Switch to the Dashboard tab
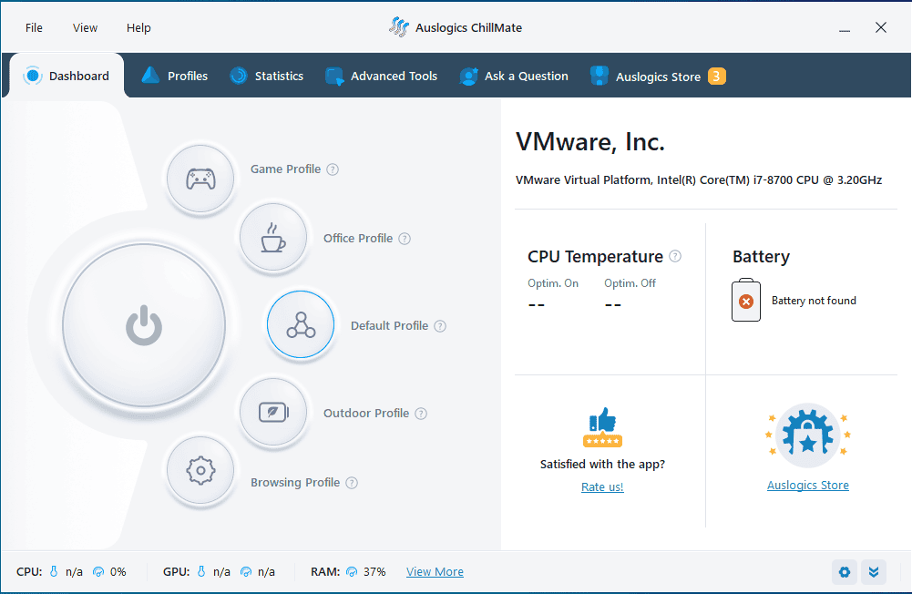Screen dimensions: 912x594 coord(67,76)
